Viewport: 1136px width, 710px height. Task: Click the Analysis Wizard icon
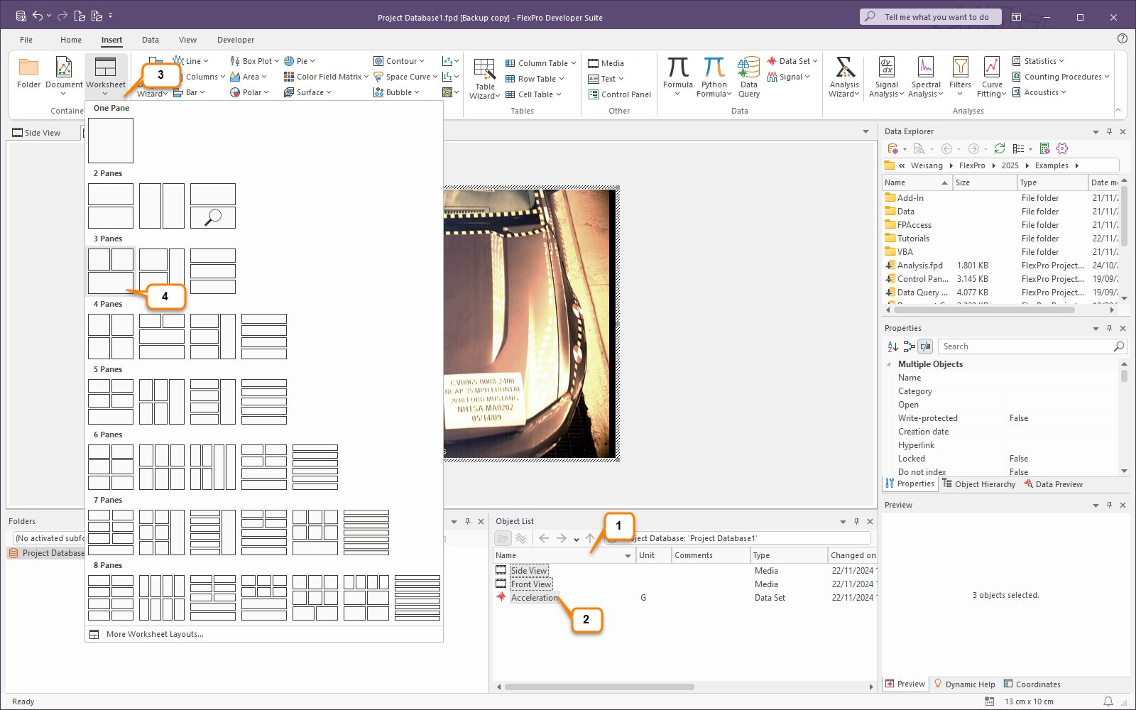[844, 68]
